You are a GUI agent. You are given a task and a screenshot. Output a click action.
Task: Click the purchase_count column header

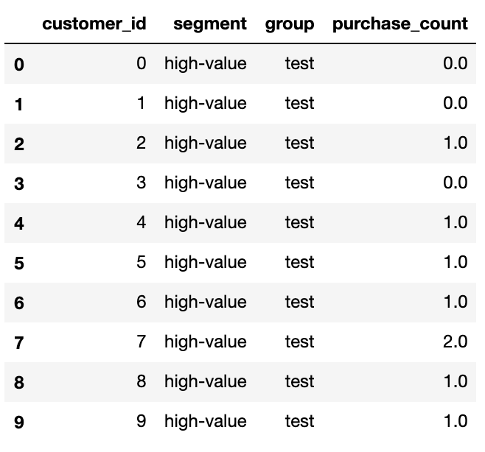coord(400,24)
